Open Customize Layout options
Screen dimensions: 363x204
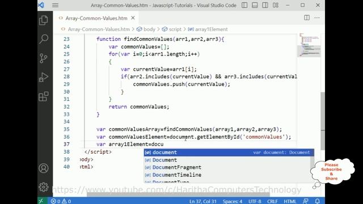[276, 5]
